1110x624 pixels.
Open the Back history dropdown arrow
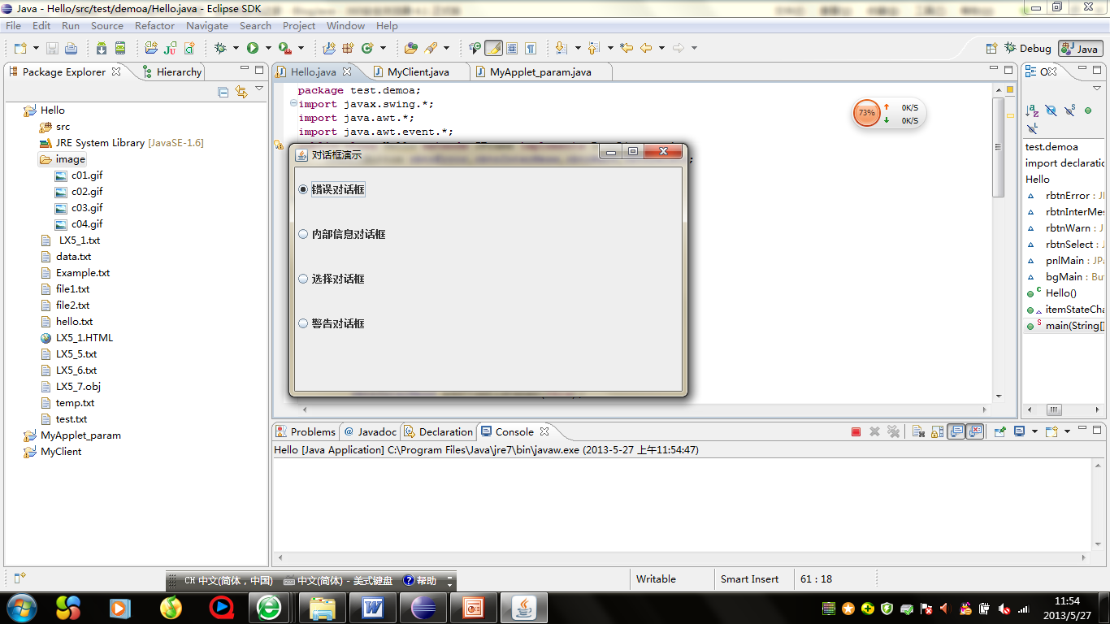point(661,48)
